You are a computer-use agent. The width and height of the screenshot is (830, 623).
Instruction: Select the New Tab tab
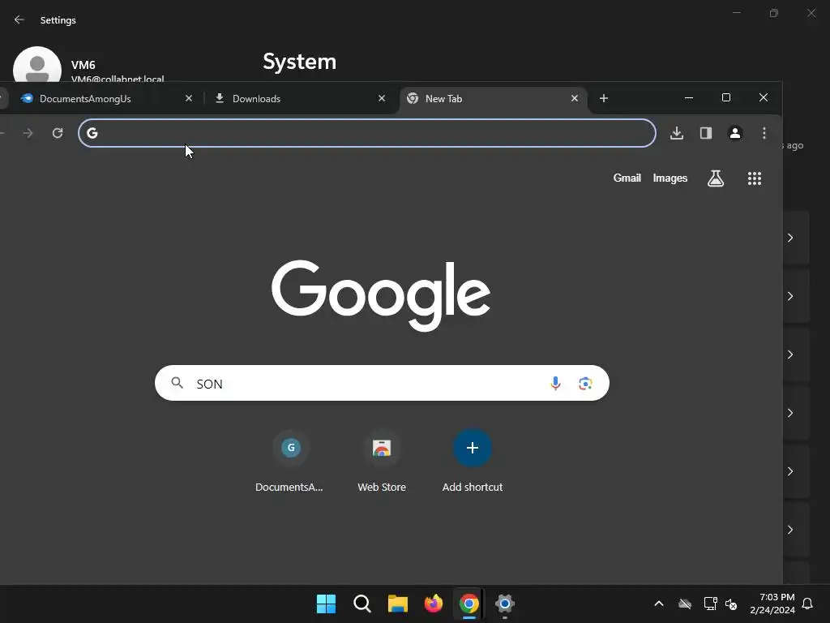point(492,98)
